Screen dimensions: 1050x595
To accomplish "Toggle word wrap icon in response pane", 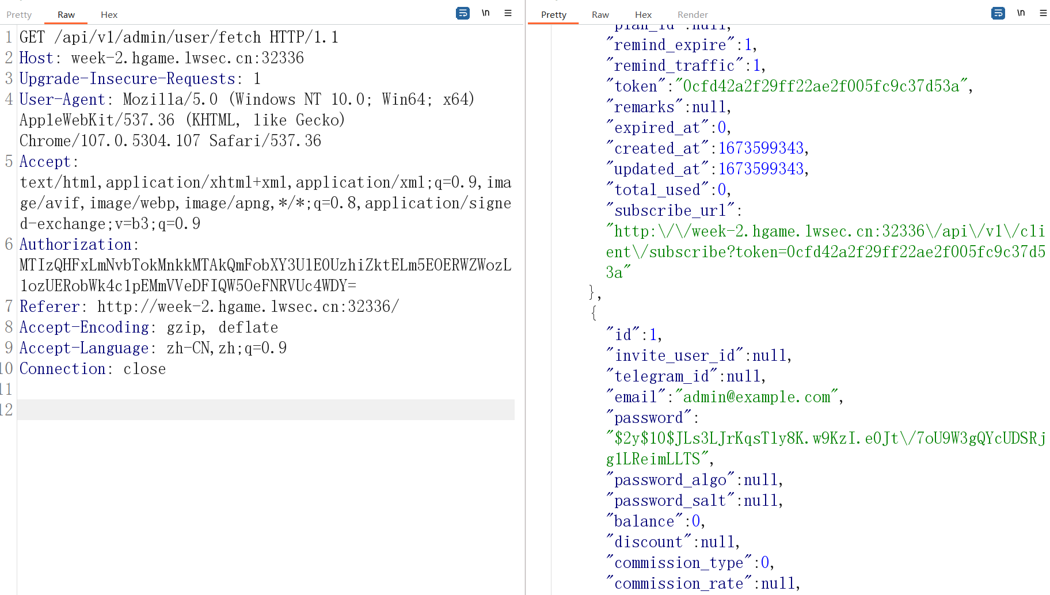I will [998, 13].
